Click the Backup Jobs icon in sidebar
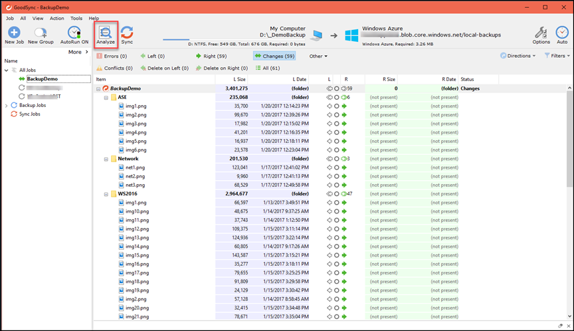 14,105
